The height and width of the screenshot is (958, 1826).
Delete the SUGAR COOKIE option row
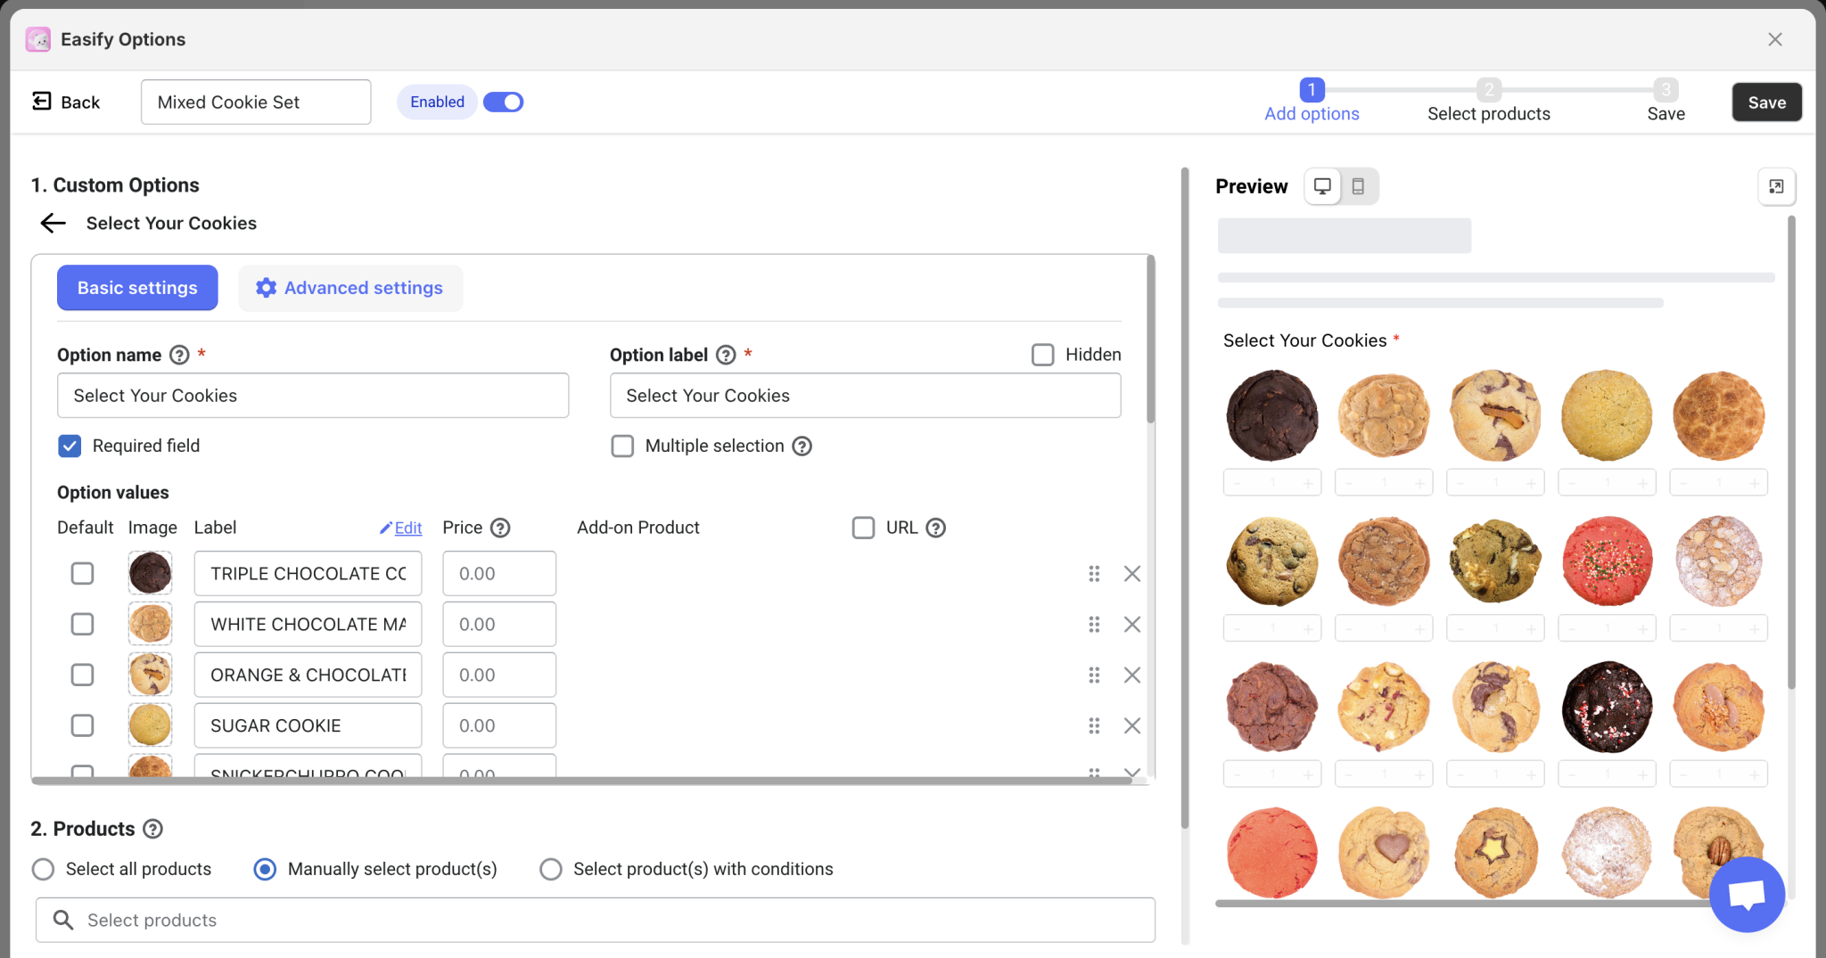[1131, 725]
